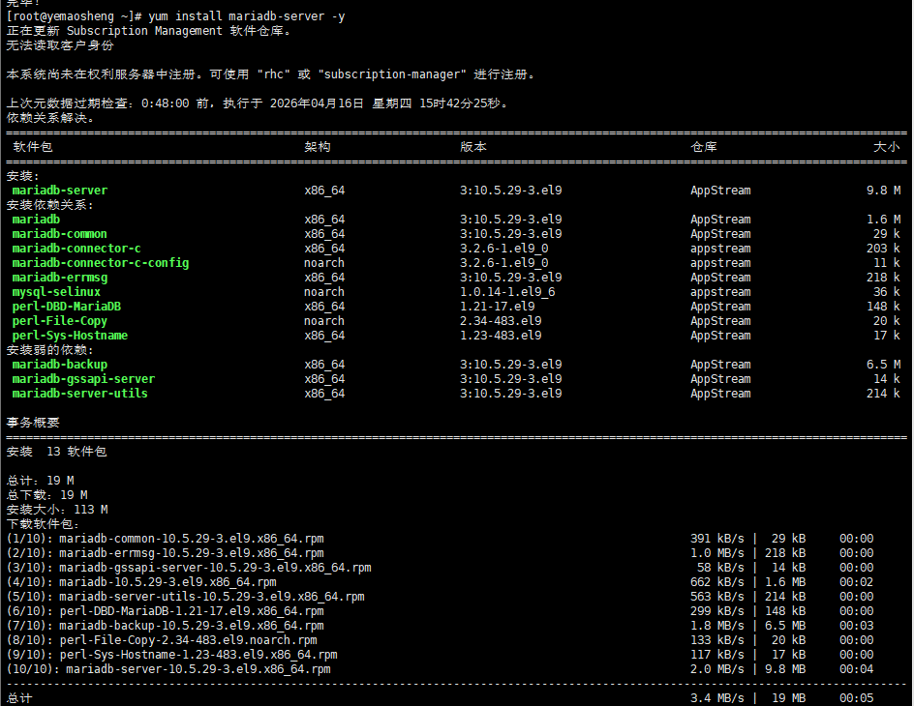This screenshot has height=706, width=914.
Task: Click 'appstream' repo in mysql-selinux row
Action: 721,292
